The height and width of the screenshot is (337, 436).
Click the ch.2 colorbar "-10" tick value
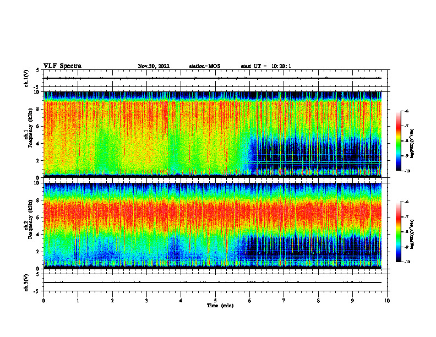(407, 262)
